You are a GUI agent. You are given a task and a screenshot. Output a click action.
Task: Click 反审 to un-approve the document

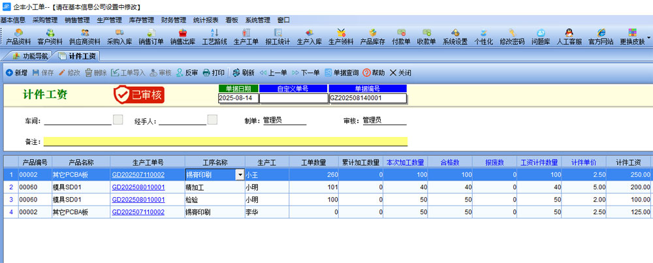(x=187, y=72)
